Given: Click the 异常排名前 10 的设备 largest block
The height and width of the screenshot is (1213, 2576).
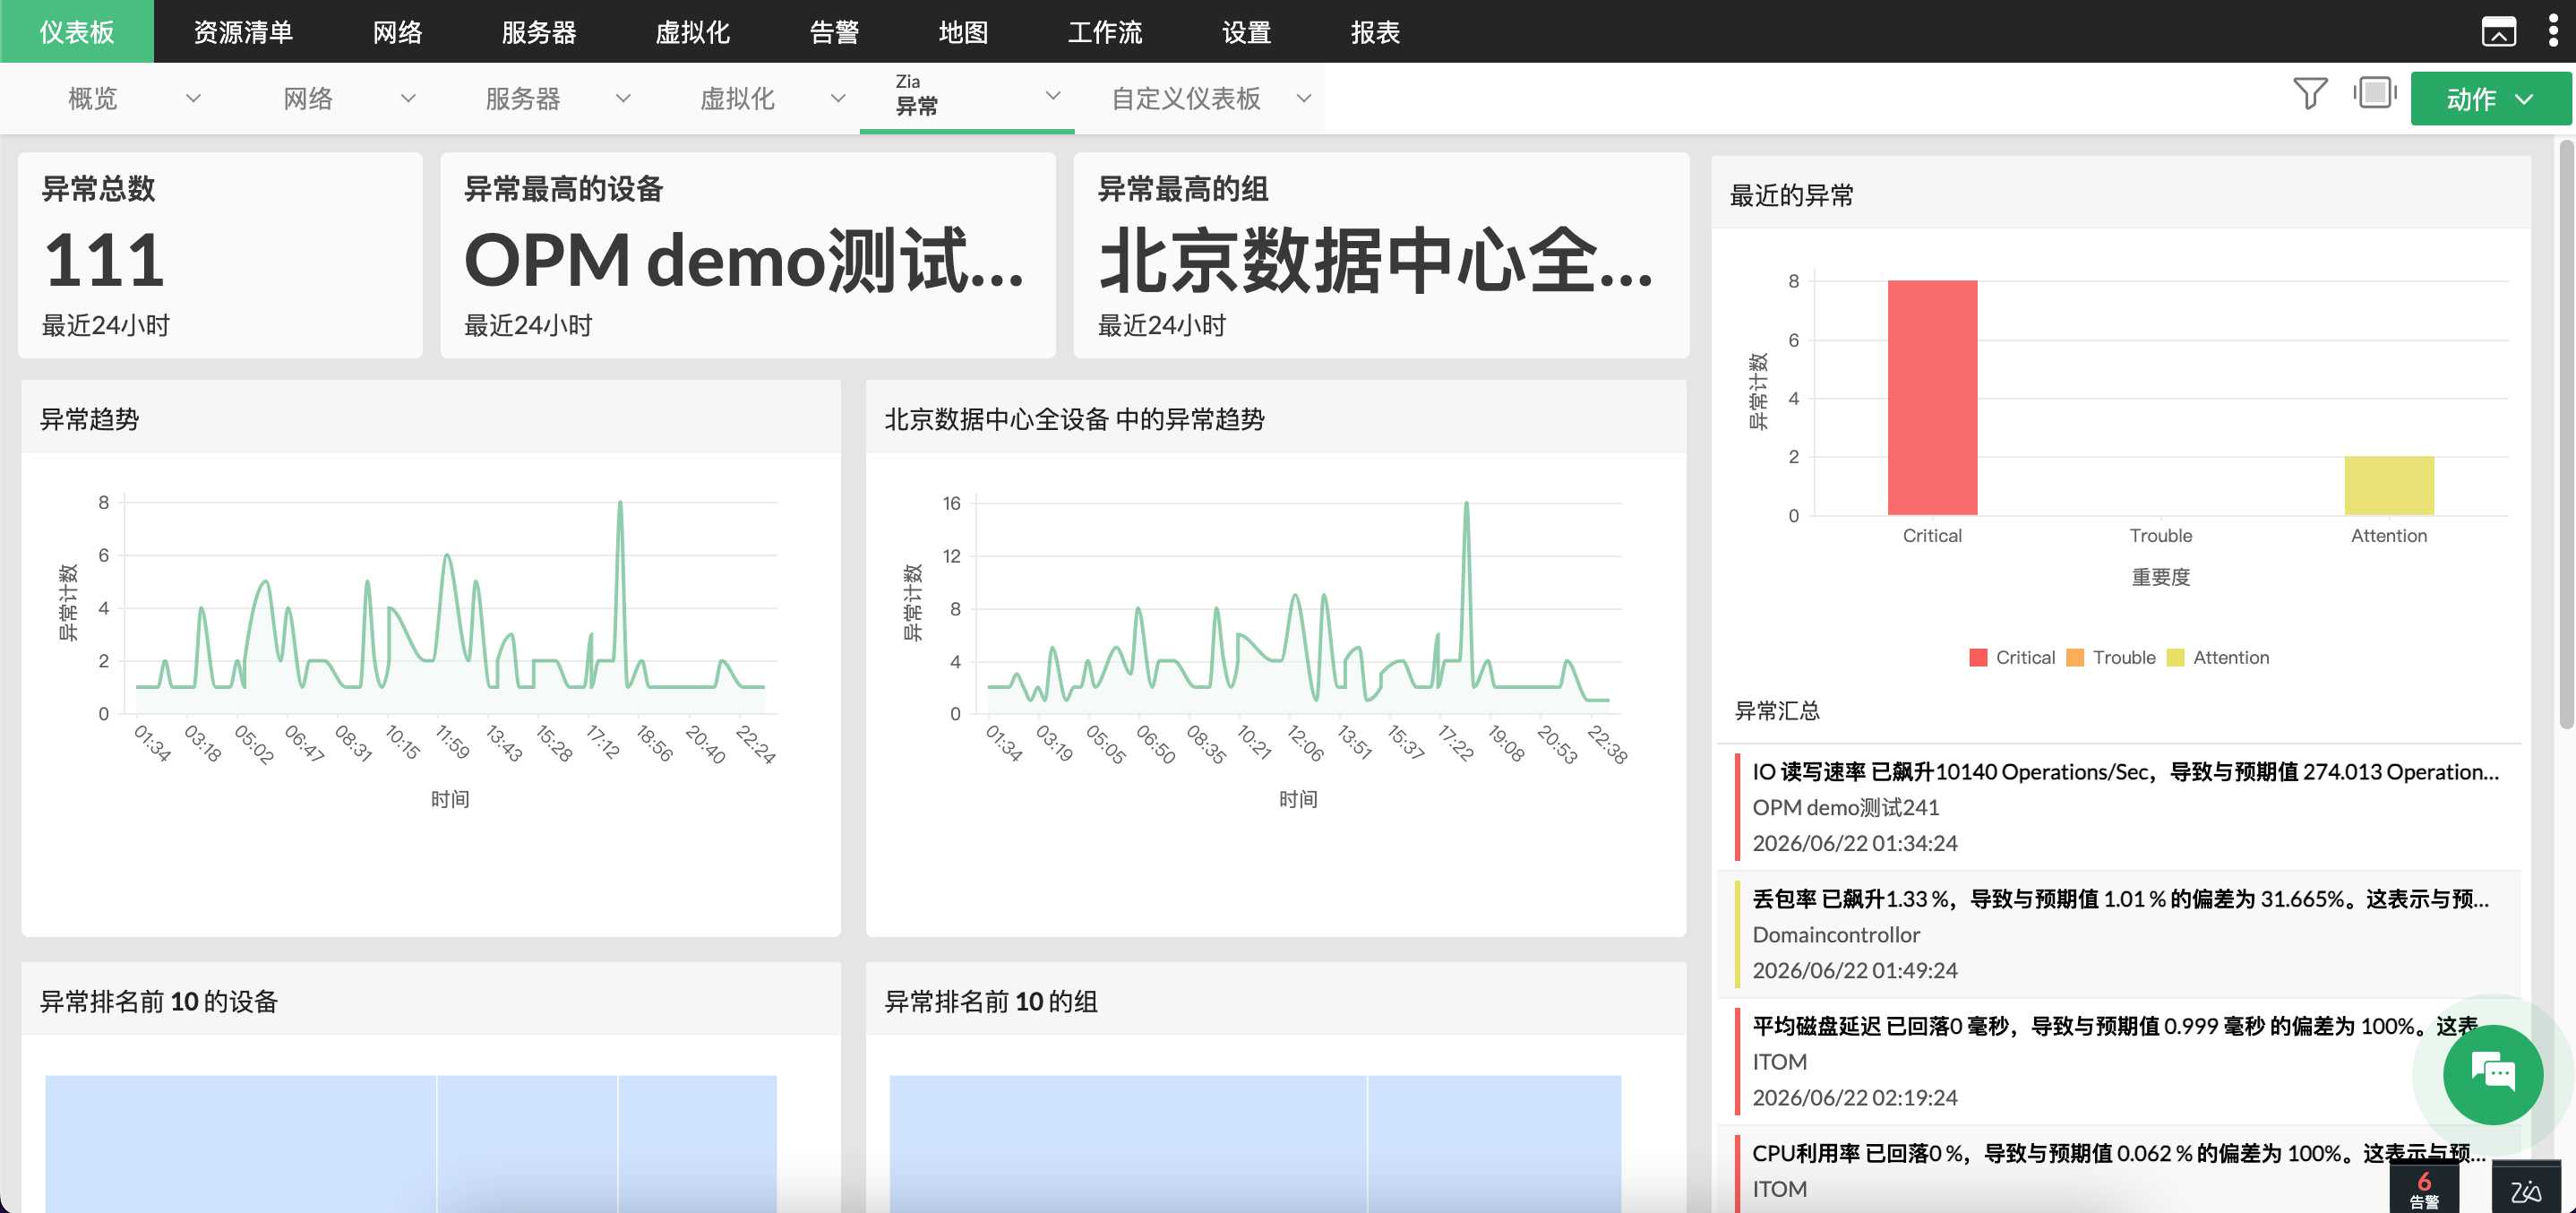Looking at the screenshot, I should coord(241,1143).
